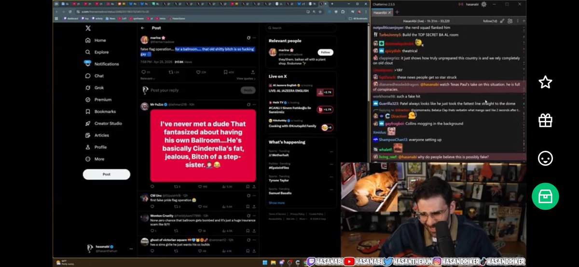579x267 pixels.
Task: Click the green storage box icon
Action: 545,196
